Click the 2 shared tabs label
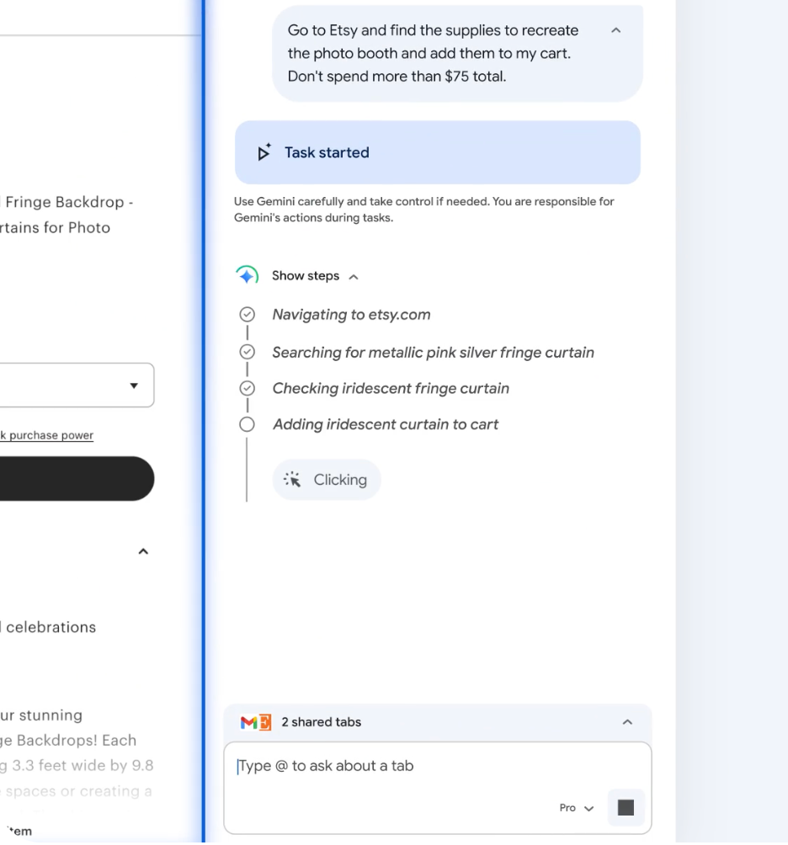Image resolution: width=788 pixels, height=845 pixels. (322, 722)
